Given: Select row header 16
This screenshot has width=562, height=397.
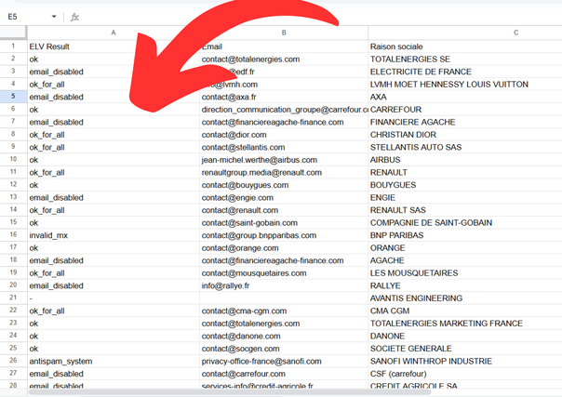Looking at the screenshot, I should [13, 235].
